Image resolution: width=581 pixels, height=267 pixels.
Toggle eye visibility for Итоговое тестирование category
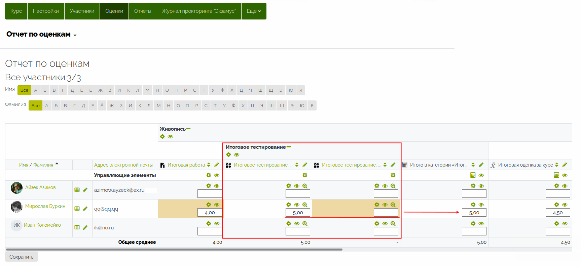[237, 155]
